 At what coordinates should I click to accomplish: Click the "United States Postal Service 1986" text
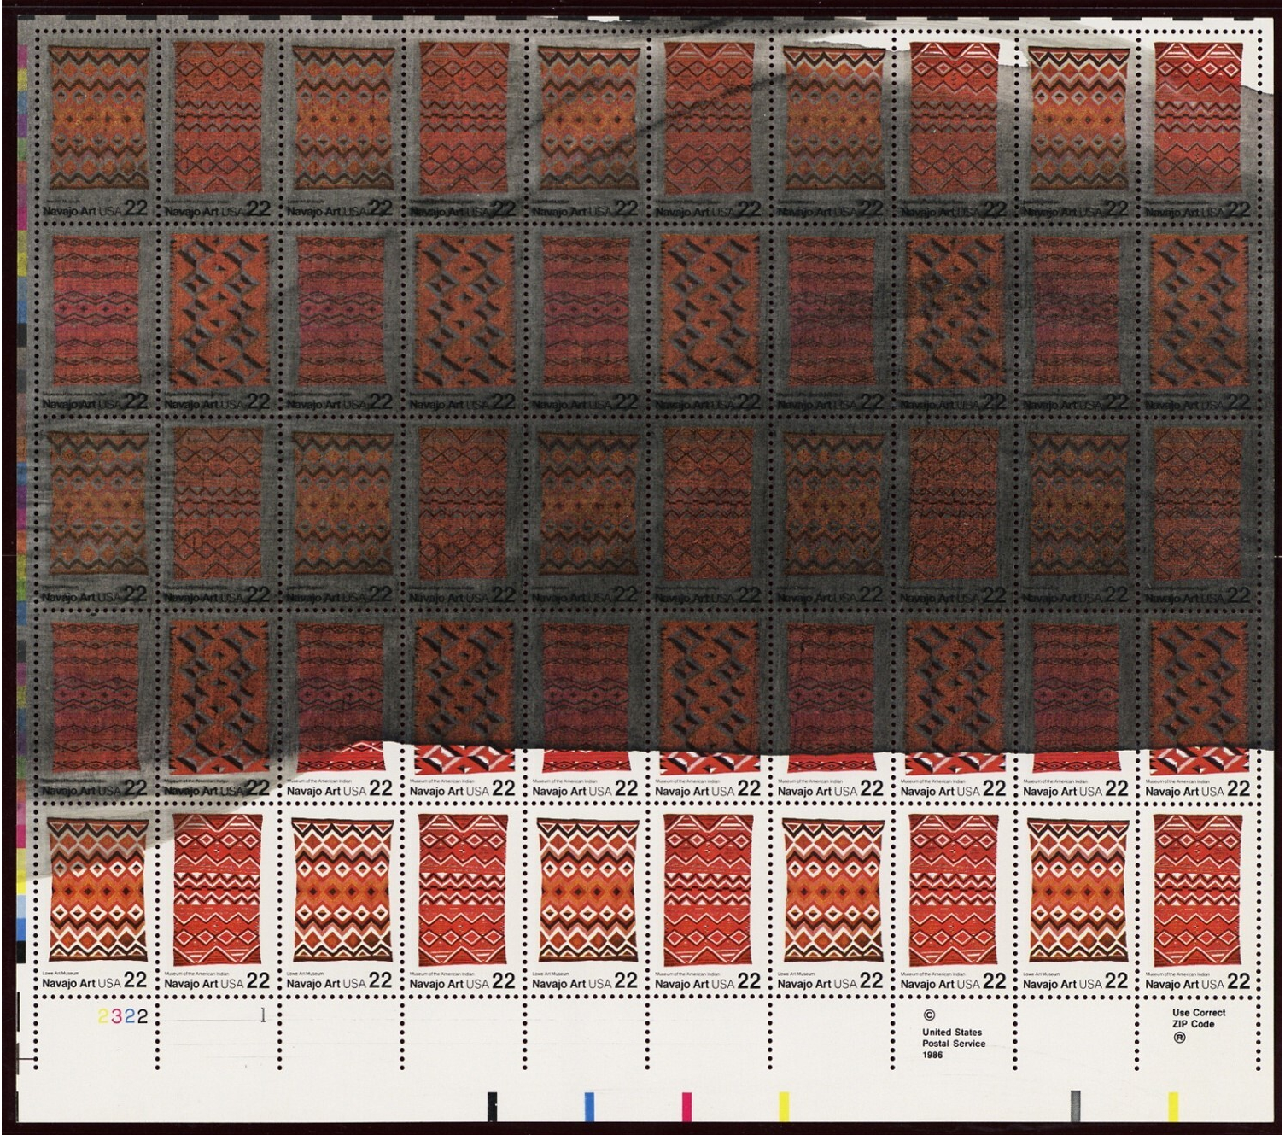click(953, 1044)
